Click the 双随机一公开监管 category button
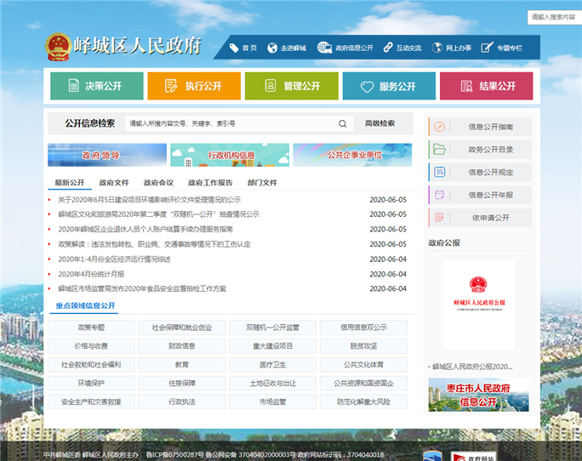 [272, 327]
